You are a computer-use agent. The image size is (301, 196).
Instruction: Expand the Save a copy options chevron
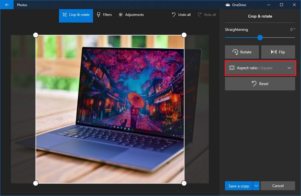[x=256, y=186]
